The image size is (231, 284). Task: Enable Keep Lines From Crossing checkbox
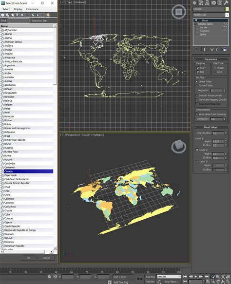[x=196, y=114]
